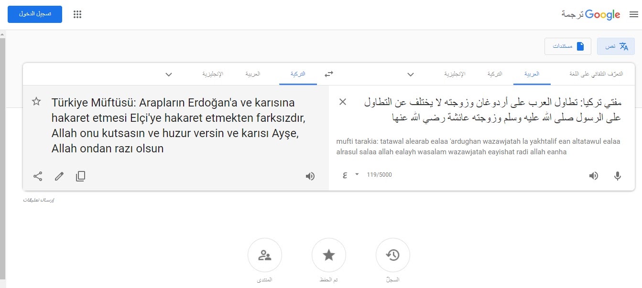This screenshot has width=642, height=288.
Task: Click the pencil icon to suggest an edit
Action: (59, 176)
